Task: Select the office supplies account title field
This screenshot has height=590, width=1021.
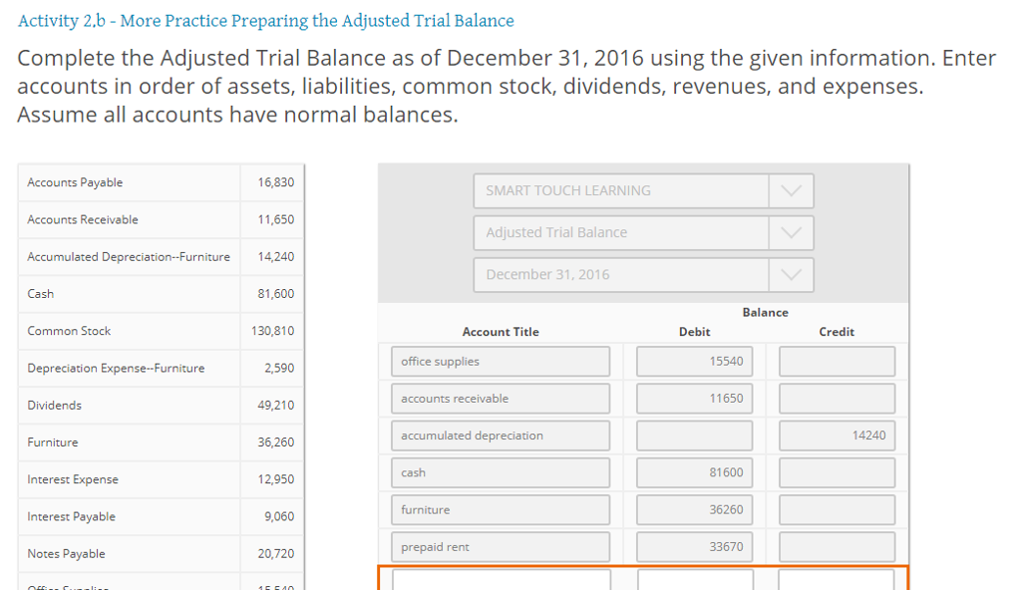Action: point(501,361)
